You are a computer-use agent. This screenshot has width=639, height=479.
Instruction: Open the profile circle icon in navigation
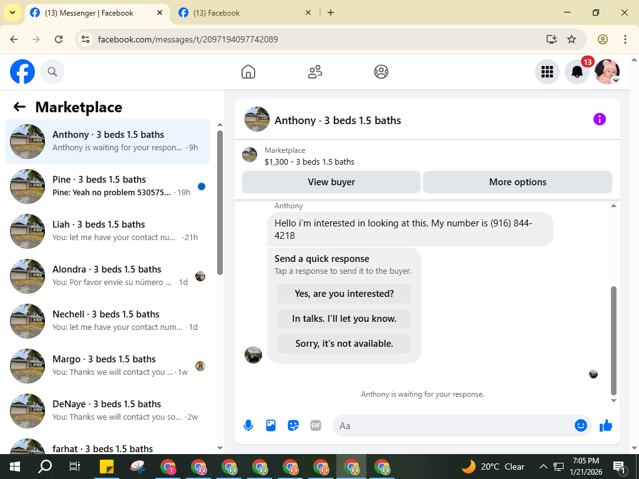[x=381, y=72]
